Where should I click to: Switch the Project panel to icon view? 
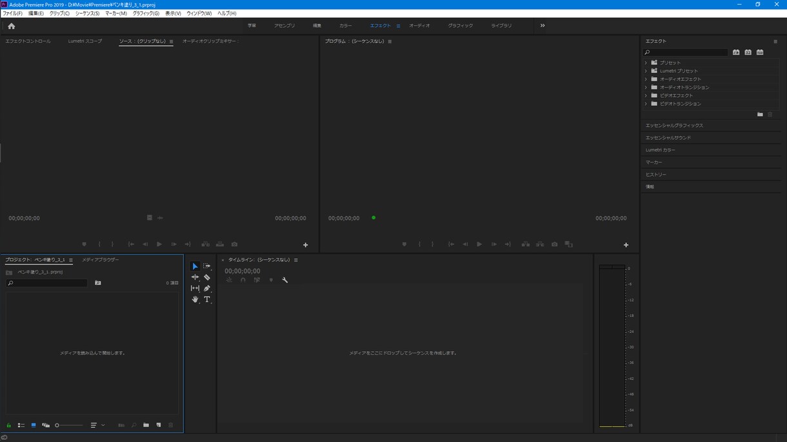pos(34,425)
